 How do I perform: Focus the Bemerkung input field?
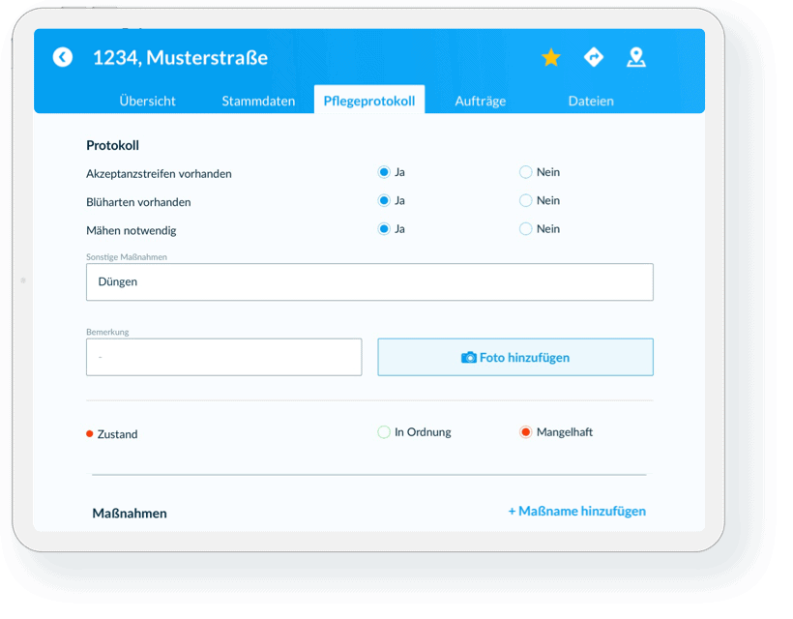[x=224, y=357]
